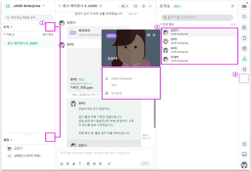The image size is (251, 171).
Task: Attach a file with the paperclip icon
Action: (74, 164)
